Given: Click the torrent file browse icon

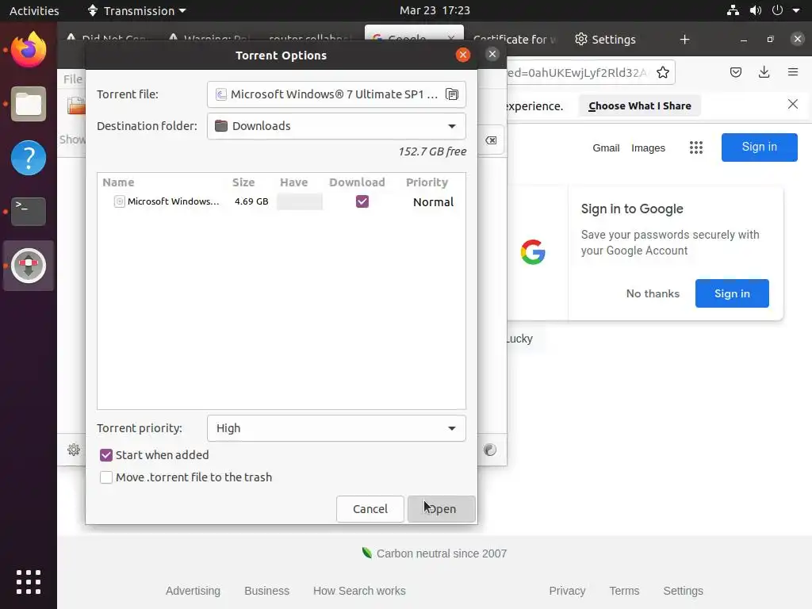Looking at the screenshot, I should pyautogui.click(x=452, y=94).
